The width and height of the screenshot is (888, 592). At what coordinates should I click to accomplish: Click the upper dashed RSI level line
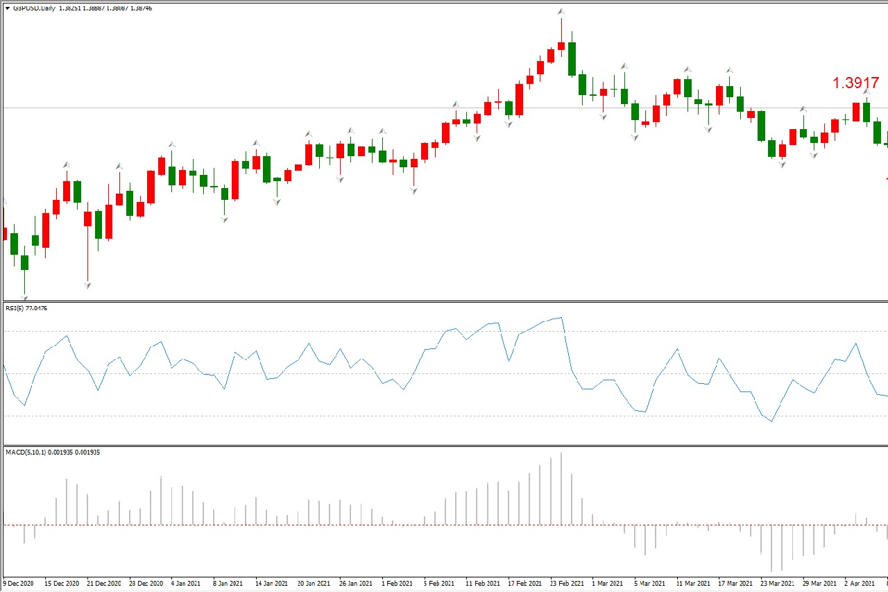[277, 332]
